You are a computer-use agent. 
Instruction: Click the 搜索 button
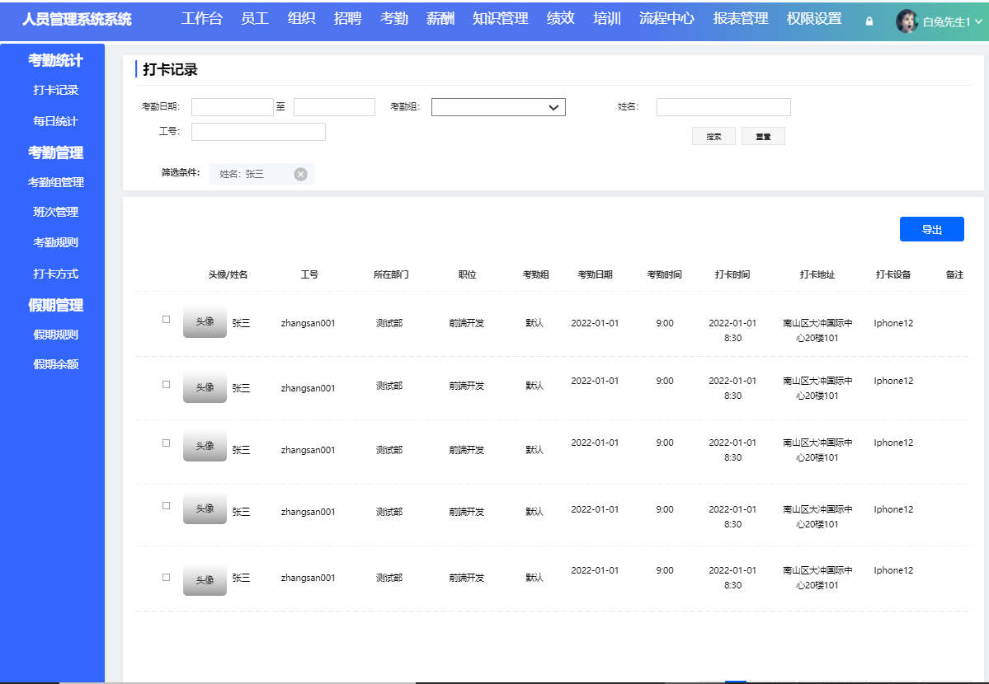pos(713,136)
